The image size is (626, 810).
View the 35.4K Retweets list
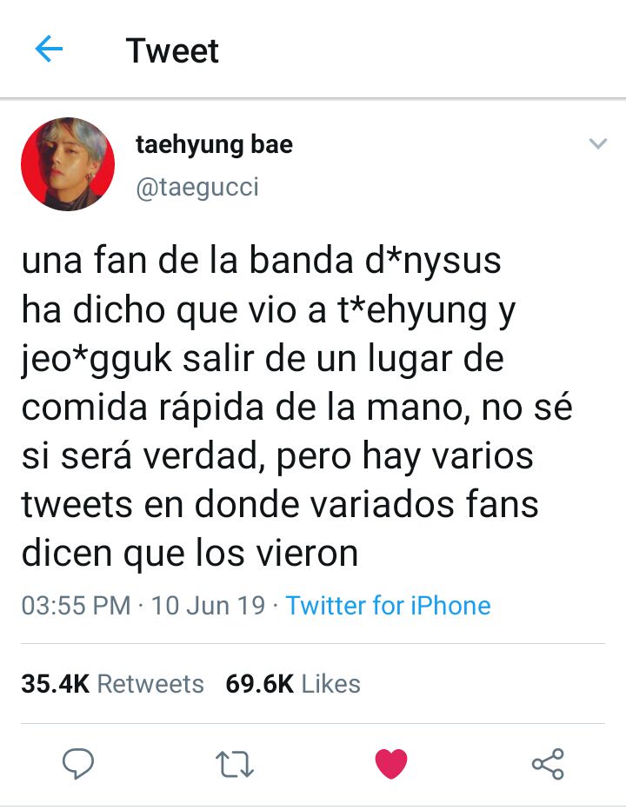click(x=113, y=683)
